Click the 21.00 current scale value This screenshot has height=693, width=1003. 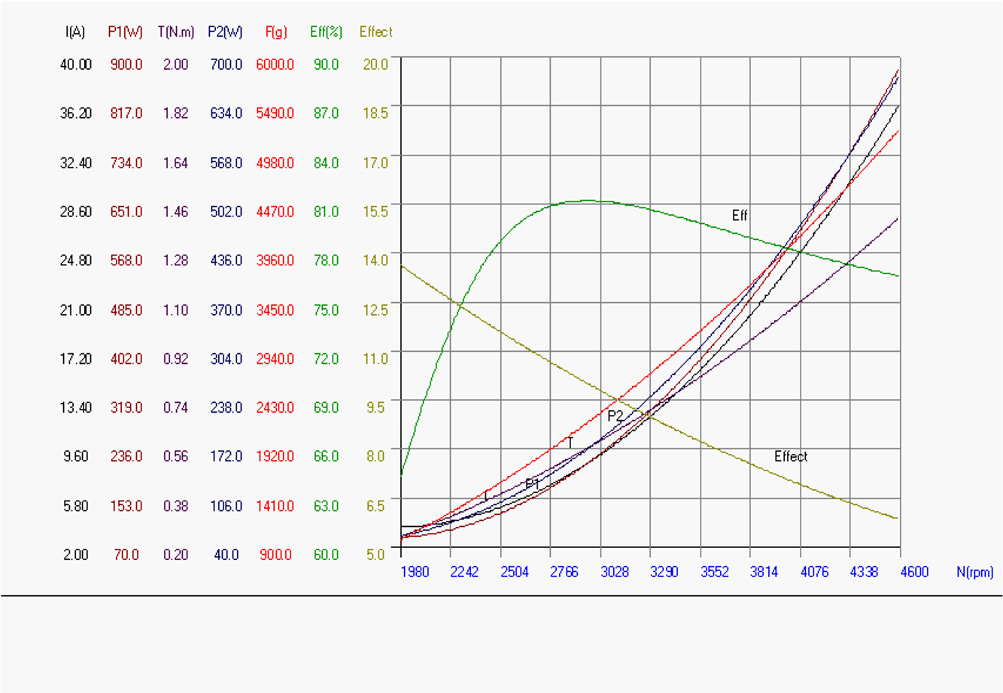[76, 310]
